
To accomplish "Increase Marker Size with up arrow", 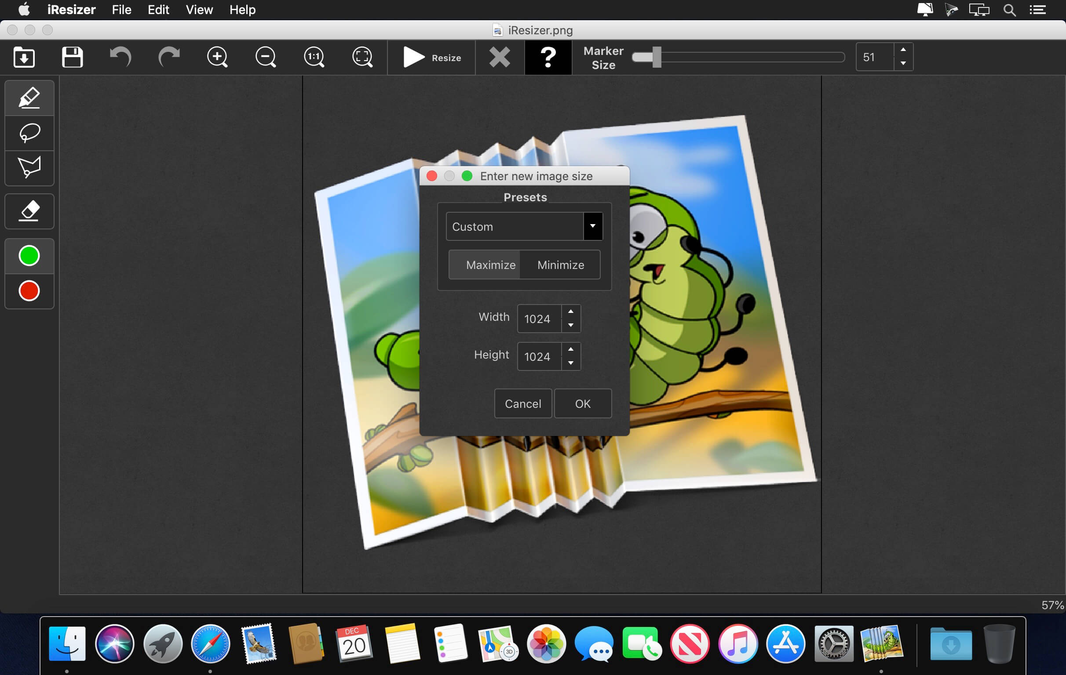I will 903,50.
